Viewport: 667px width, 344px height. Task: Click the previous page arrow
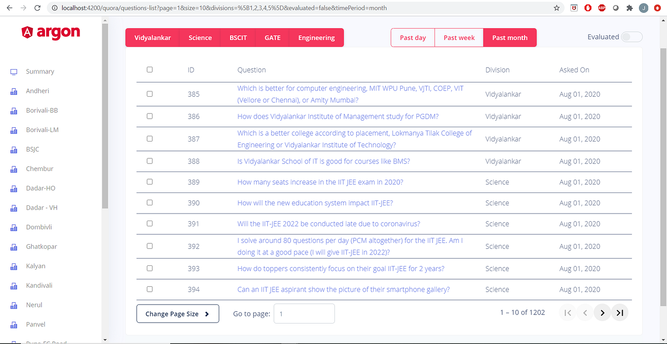coord(585,313)
